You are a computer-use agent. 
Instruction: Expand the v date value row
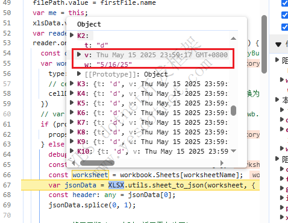coord(79,54)
